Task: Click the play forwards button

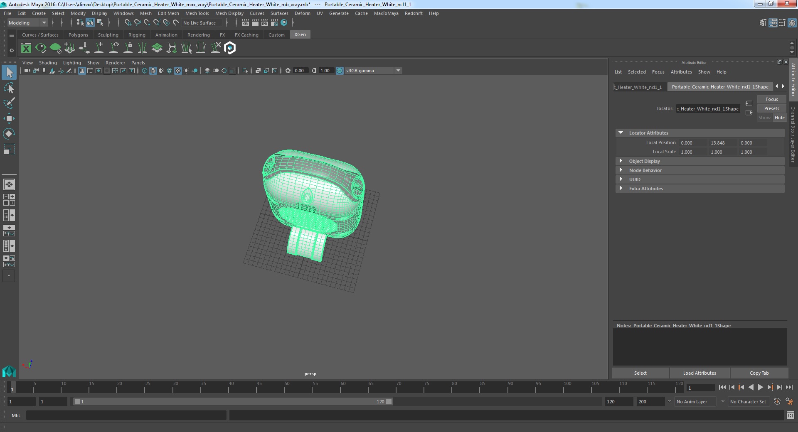Action: coord(760,387)
